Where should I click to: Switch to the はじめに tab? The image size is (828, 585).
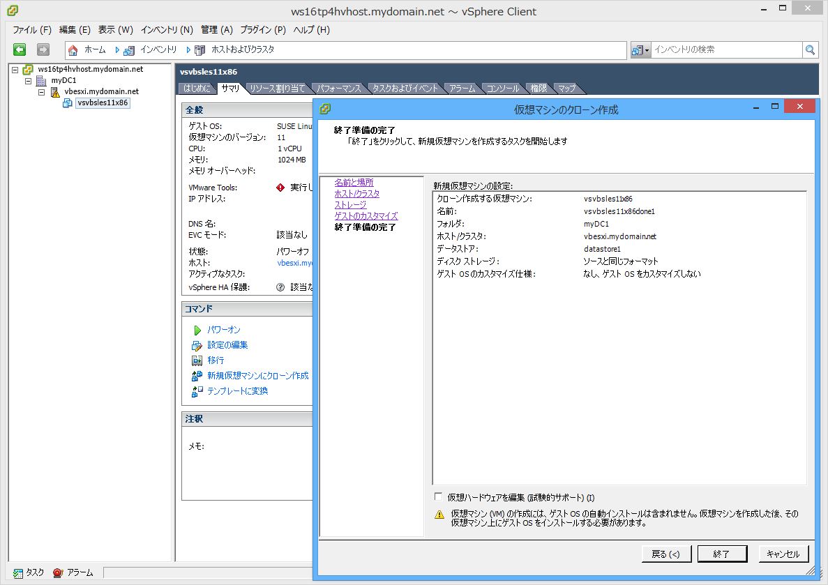tap(197, 88)
